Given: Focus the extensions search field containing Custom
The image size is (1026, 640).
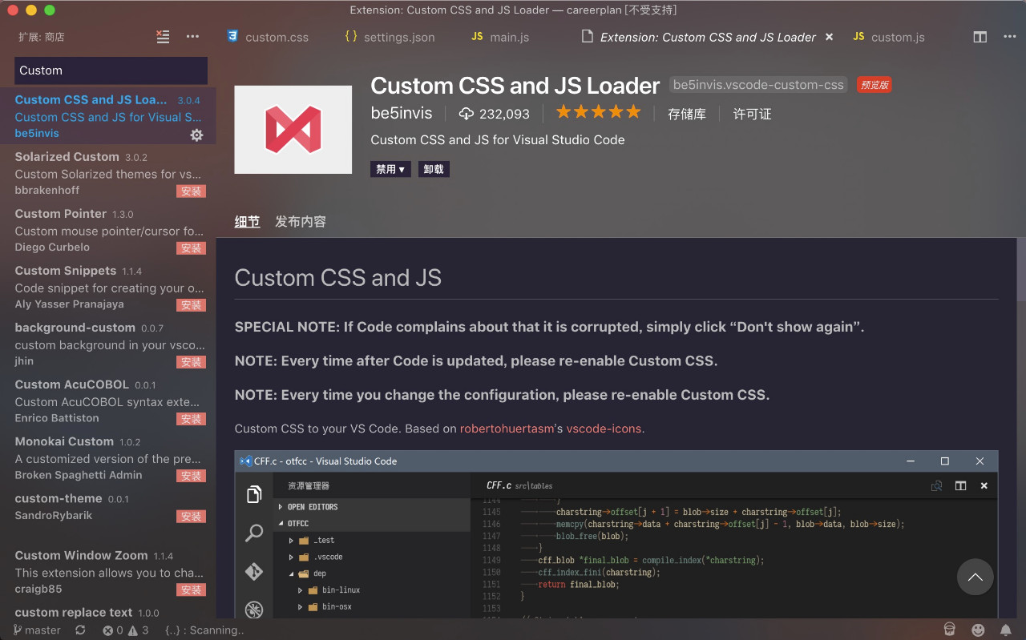Looking at the screenshot, I should click(111, 70).
